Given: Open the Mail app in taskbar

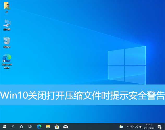Looking at the screenshot, I should point(65,127).
